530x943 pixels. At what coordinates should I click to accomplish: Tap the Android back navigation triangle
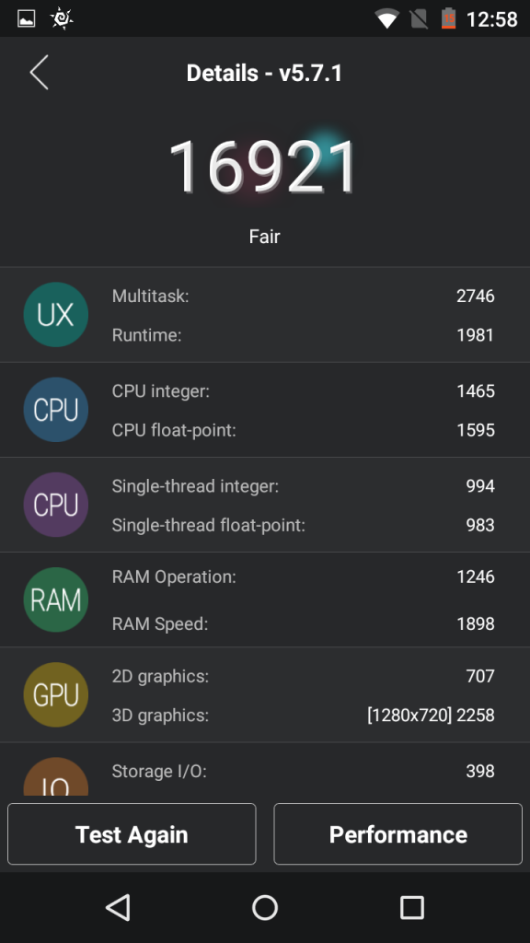(118, 907)
